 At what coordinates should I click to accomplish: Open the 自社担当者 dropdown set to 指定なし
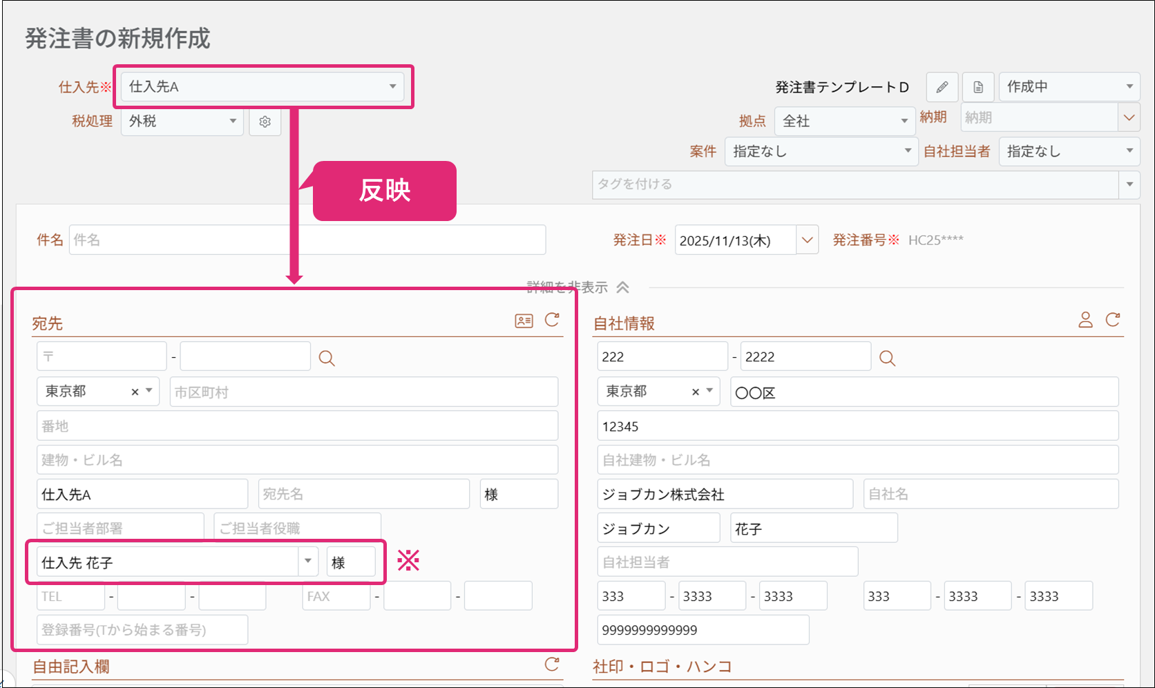(x=1069, y=151)
